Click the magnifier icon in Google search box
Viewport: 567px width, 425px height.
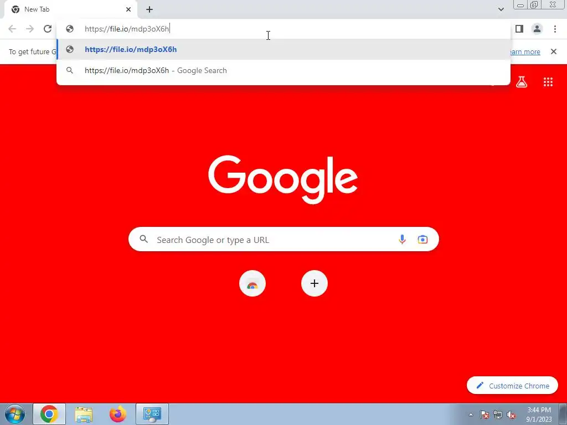(144, 239)
